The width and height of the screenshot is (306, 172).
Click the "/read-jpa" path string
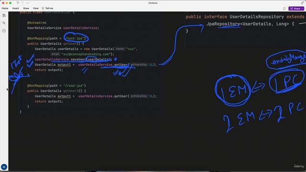coord(74,86)
